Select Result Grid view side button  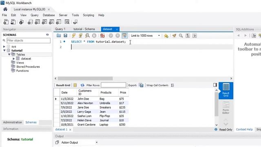click(x=226, y=91)
